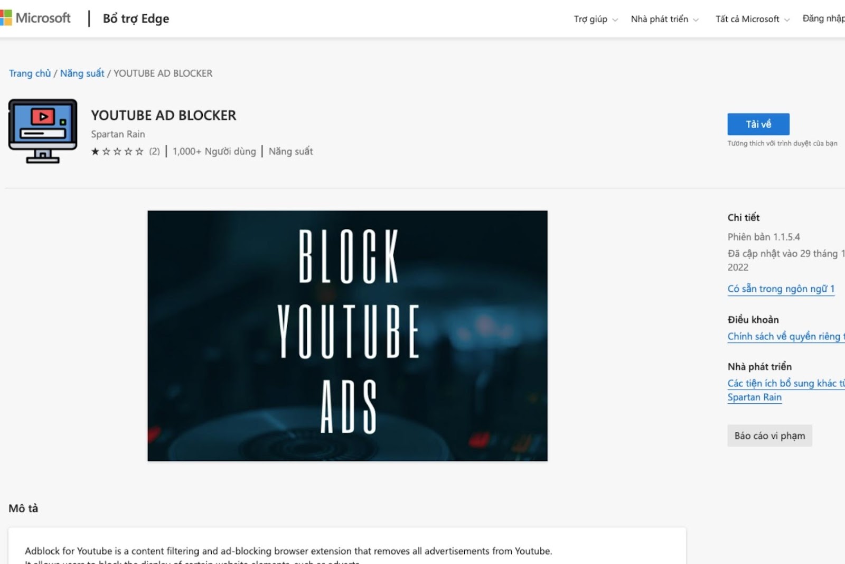Open Có sẵn trong ngôn ngữ 1 link
This screenshot has height=564, width=845.
click(x=781, y=289)
